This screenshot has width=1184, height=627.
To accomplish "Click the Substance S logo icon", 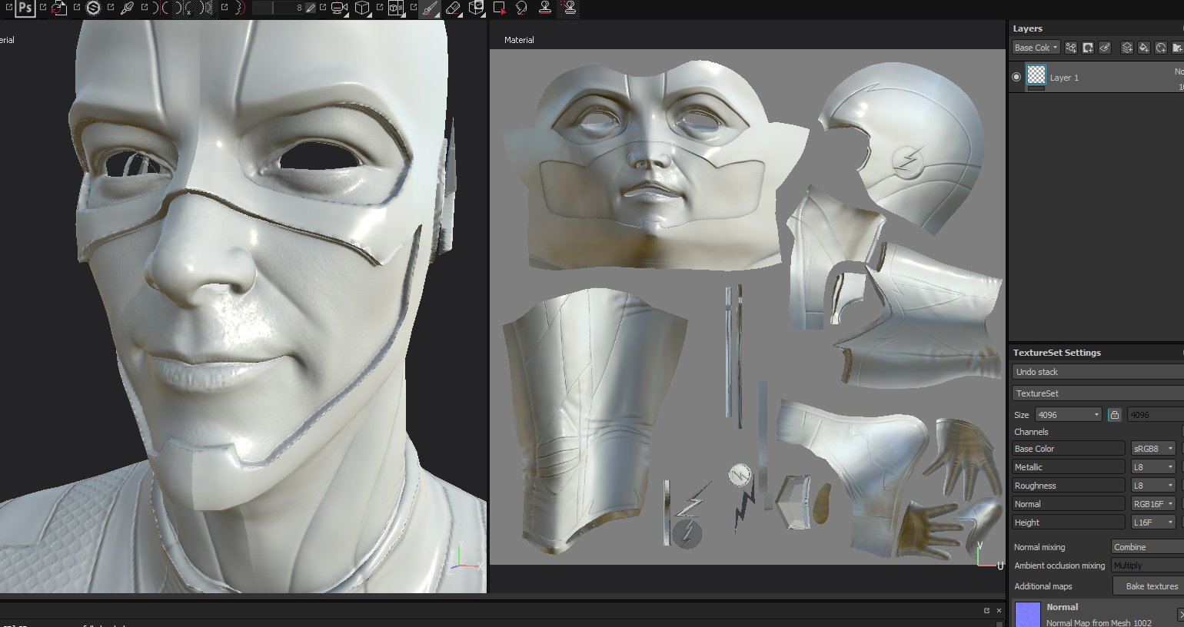I will 93,8.
